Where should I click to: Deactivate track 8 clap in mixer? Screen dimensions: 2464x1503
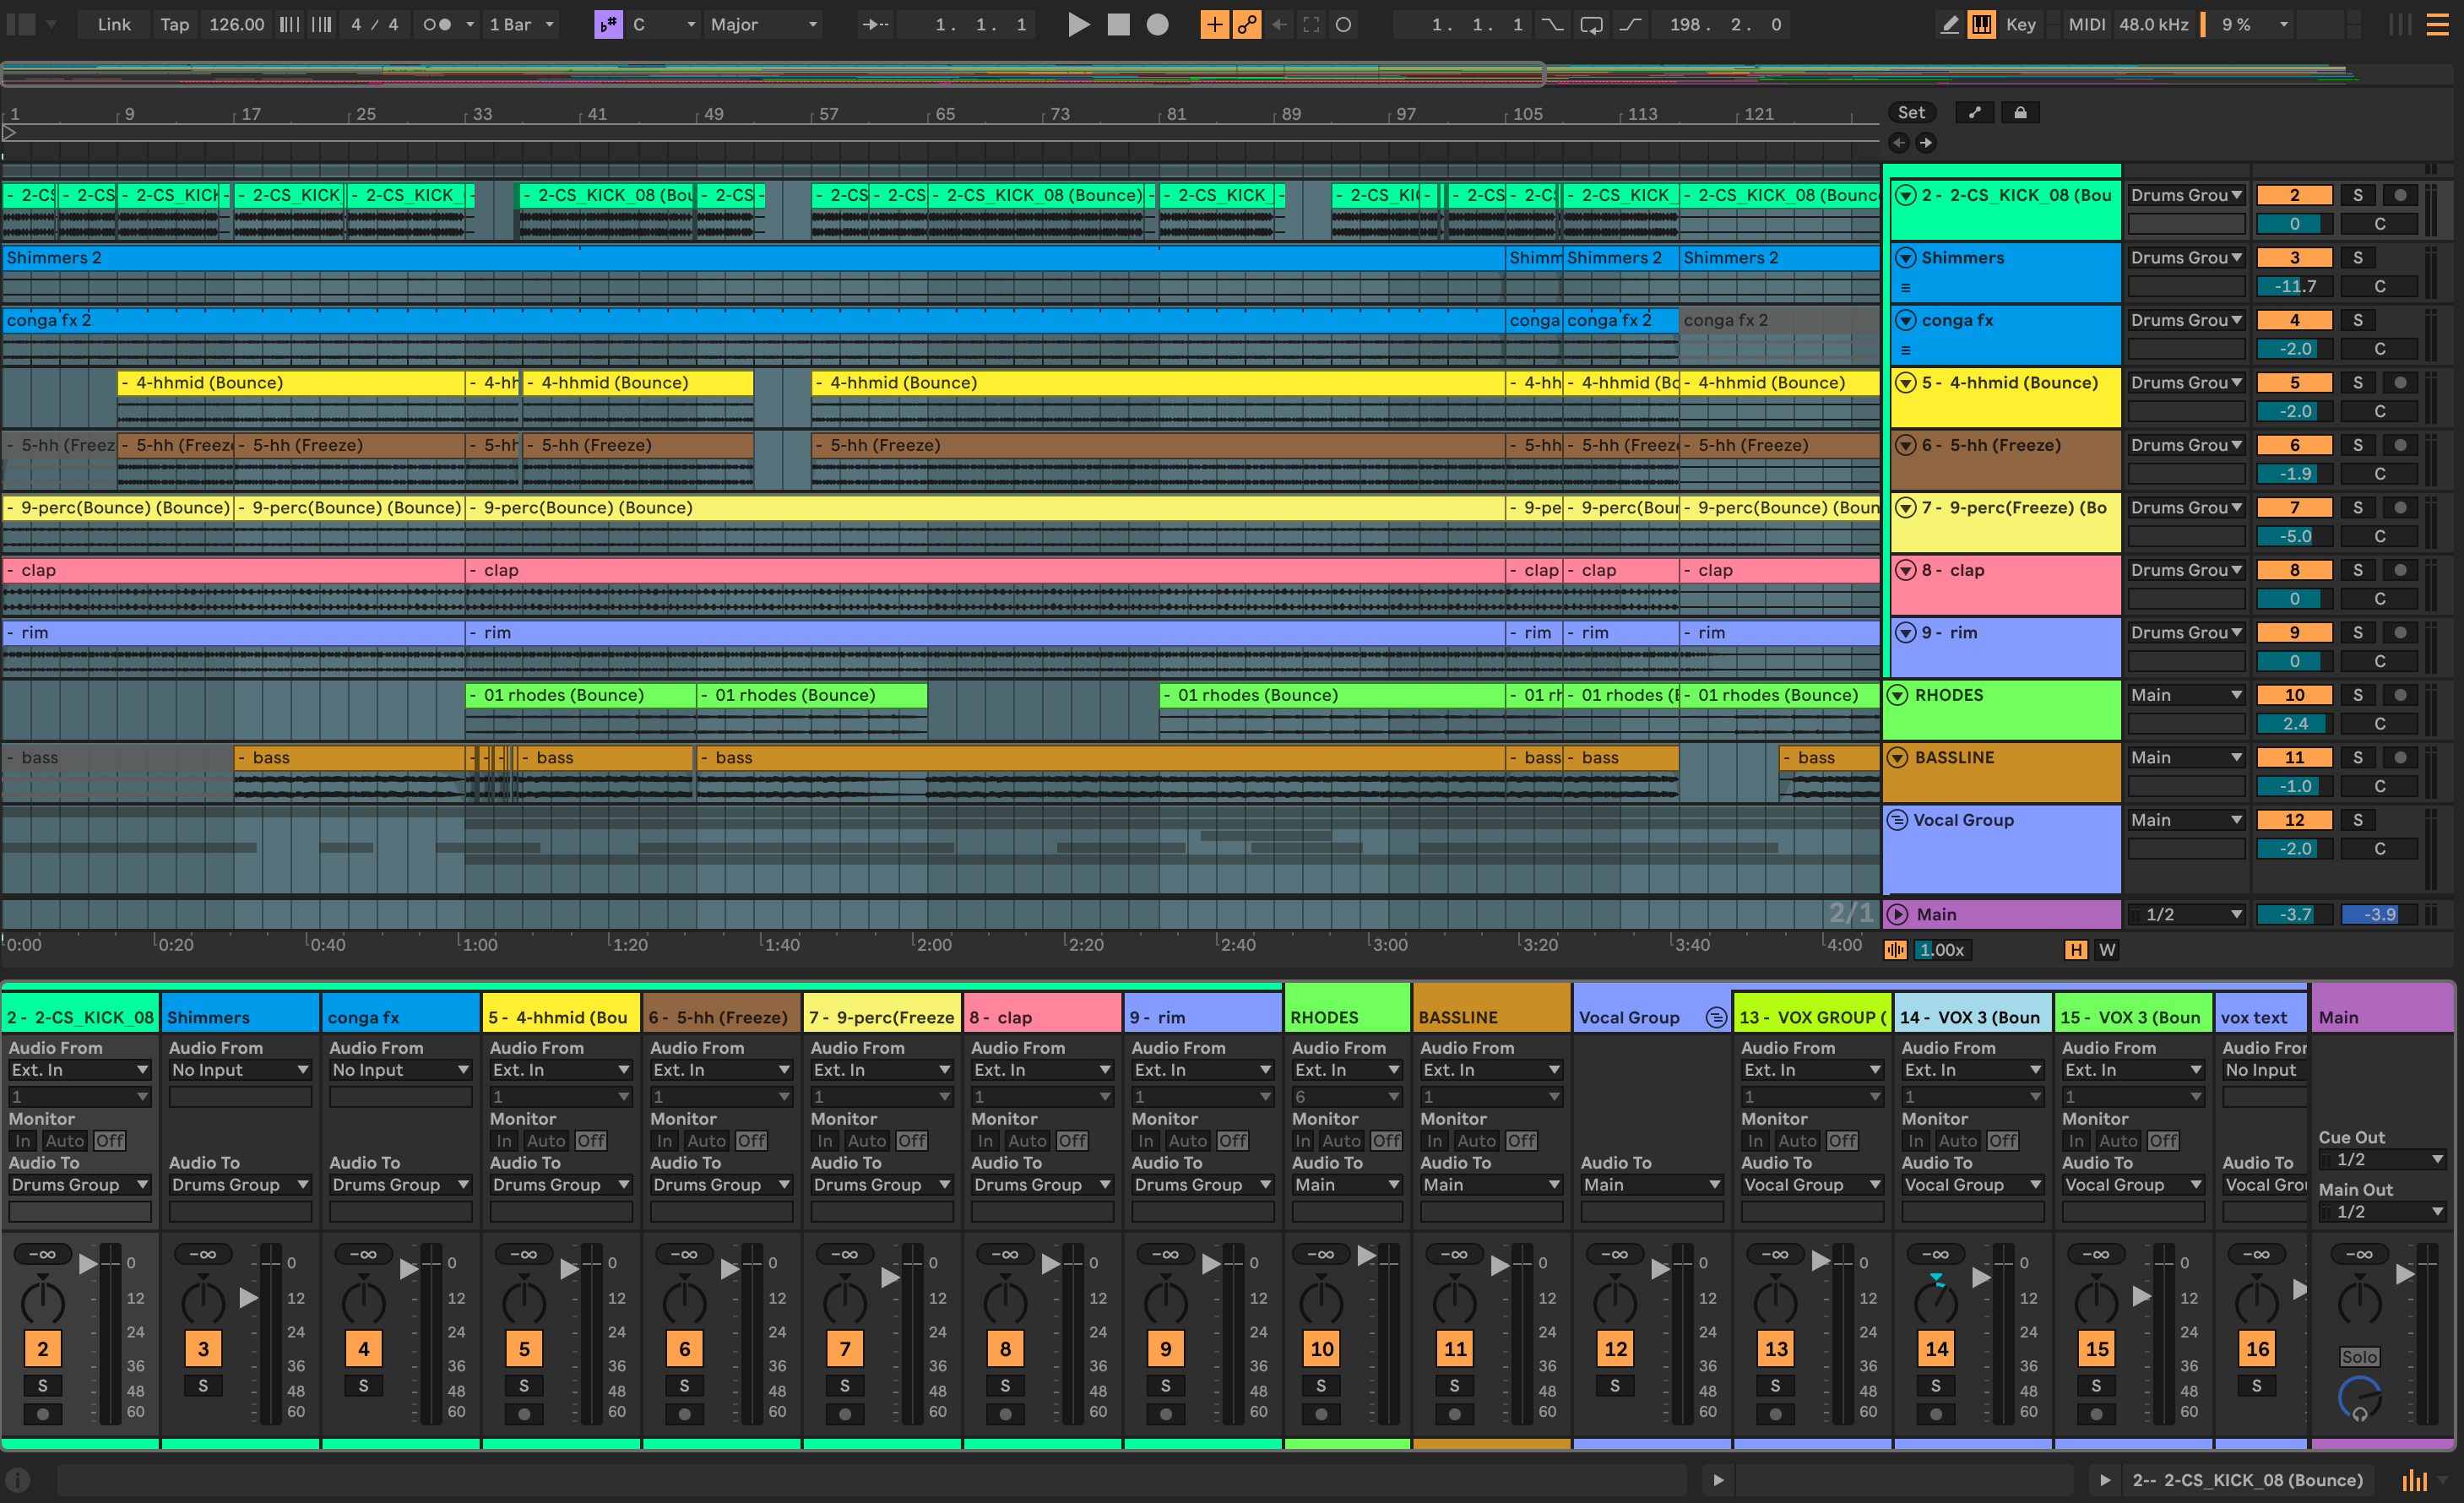[x=1005, y=1349]
